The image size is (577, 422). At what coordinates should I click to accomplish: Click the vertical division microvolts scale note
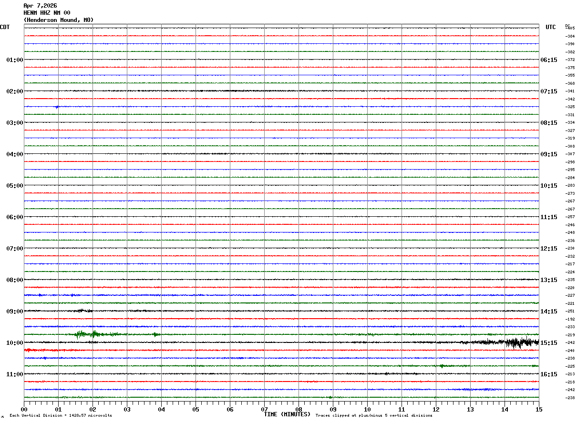[x=61, y=416]
